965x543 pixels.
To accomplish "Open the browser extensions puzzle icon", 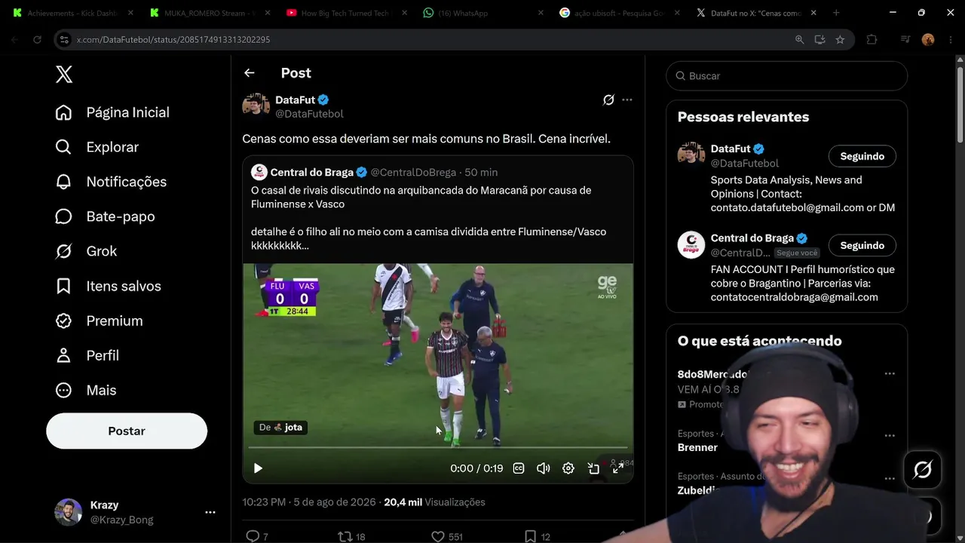I will 872,39.
